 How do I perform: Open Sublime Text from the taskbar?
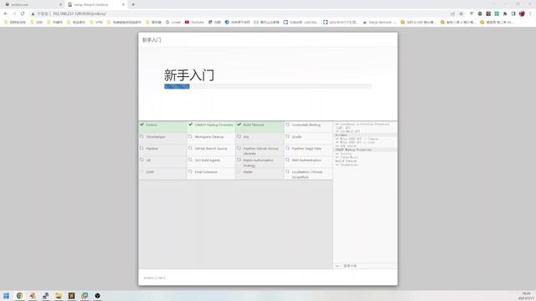tap(71, 295)
